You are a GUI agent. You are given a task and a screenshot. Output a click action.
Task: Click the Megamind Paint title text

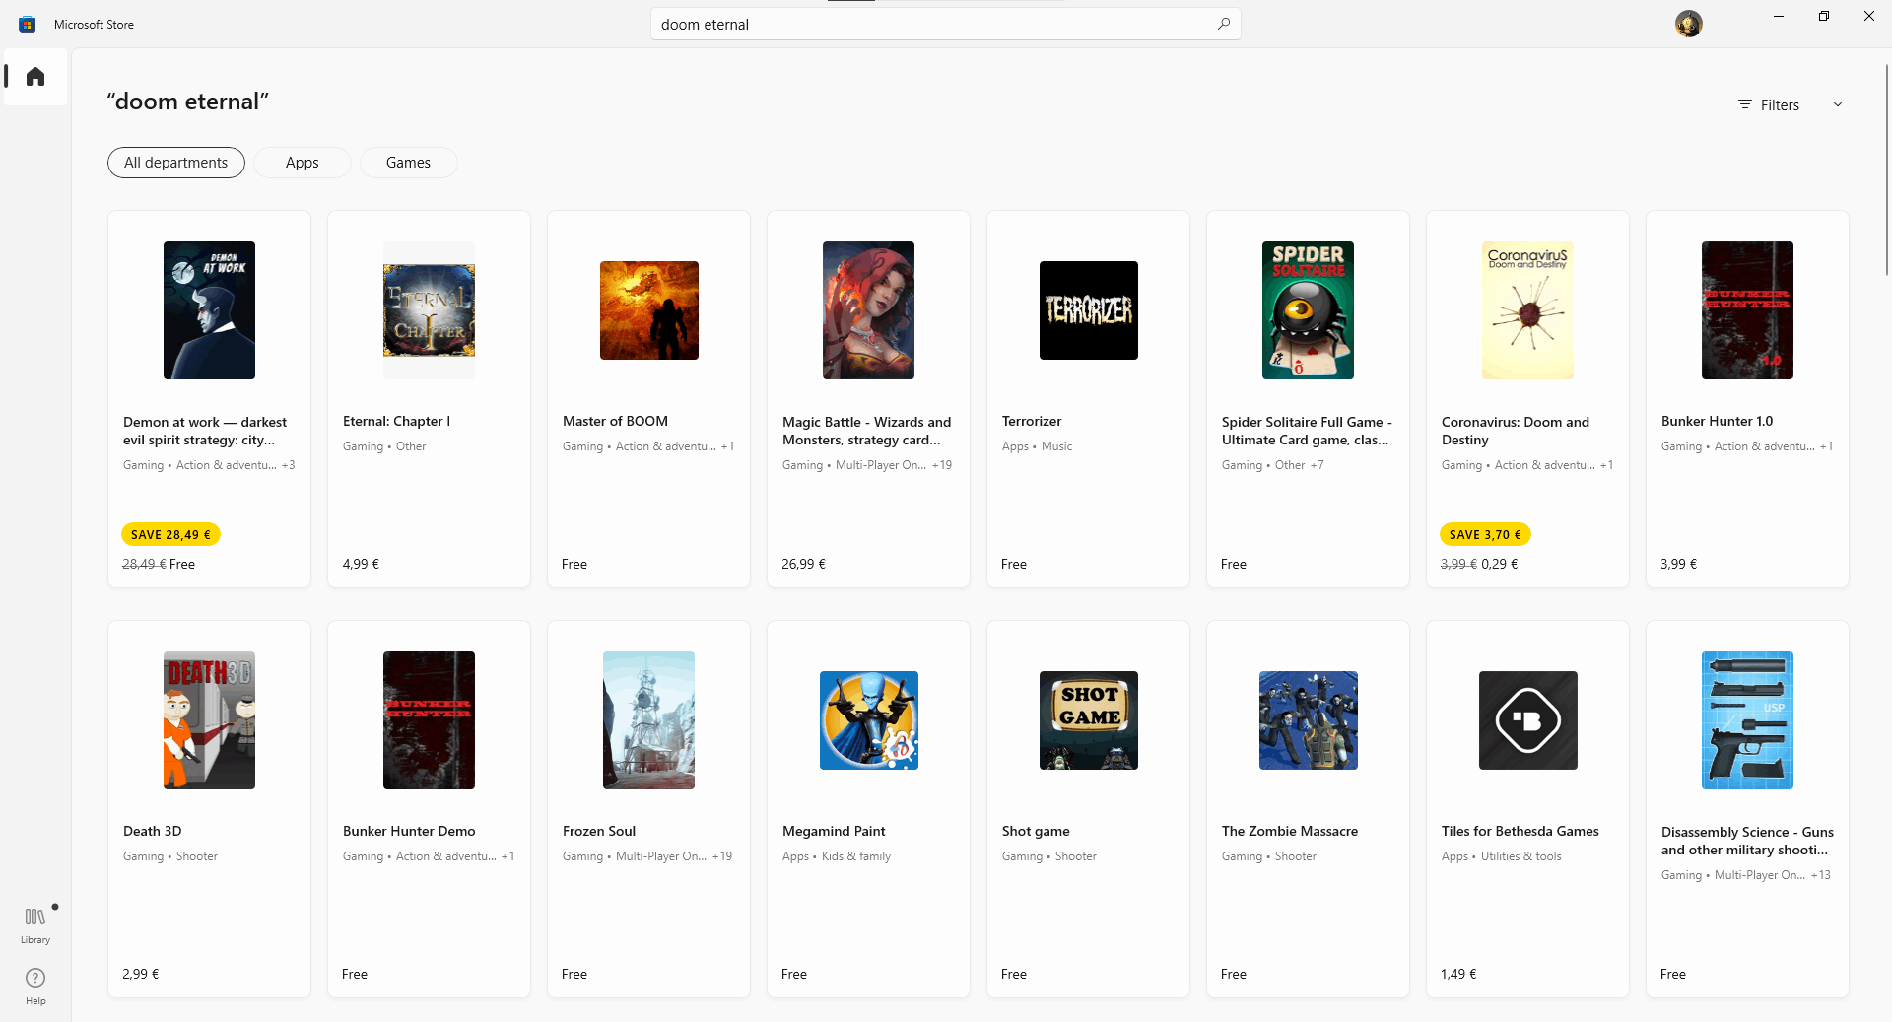pos(834,831)
